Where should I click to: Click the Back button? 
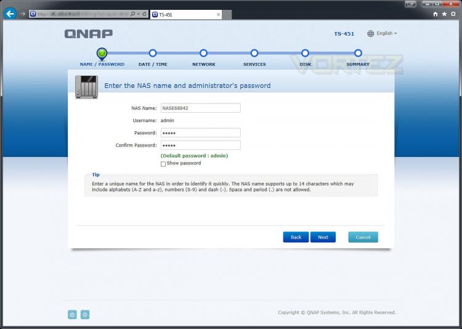[x=296, y=237]
